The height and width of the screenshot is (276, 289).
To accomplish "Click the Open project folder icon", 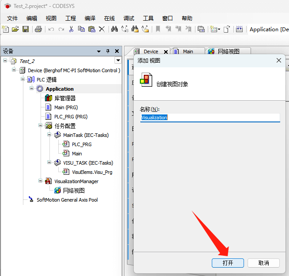I will click(15, 29).
